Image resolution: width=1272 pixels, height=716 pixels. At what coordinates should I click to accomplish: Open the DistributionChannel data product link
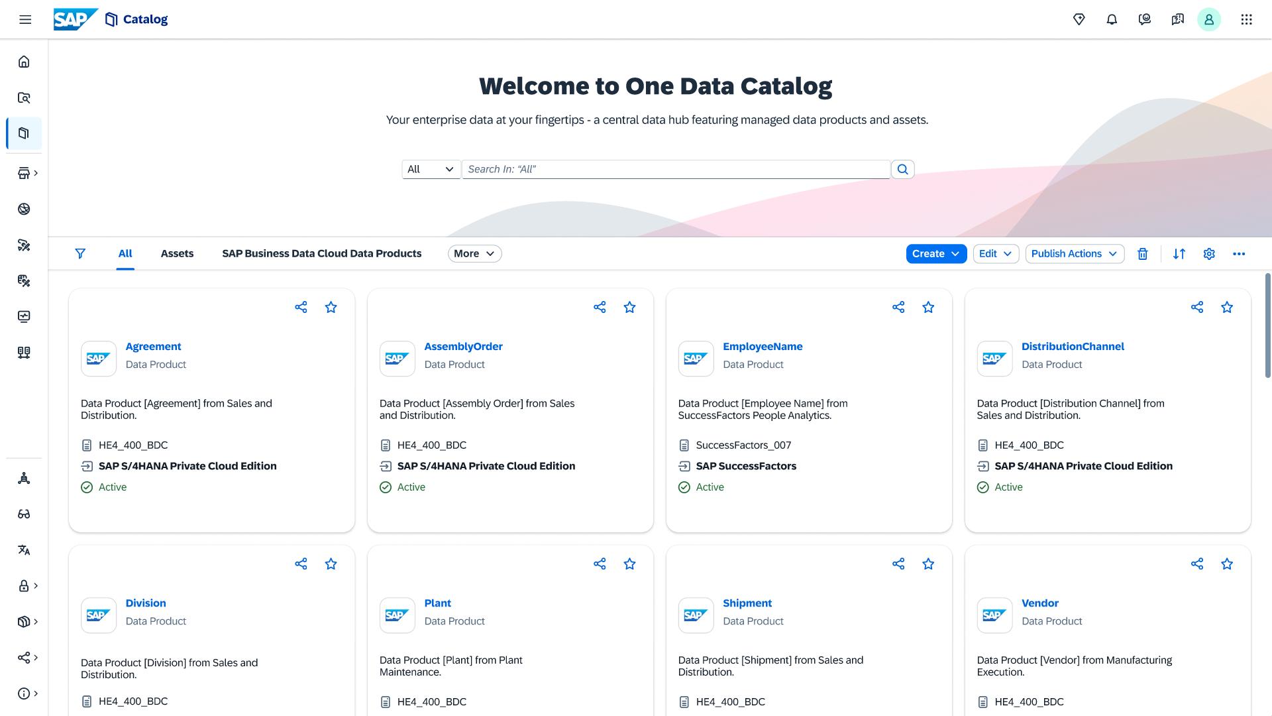click(x=1072, y=346)
